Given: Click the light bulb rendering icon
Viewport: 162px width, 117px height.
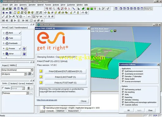Looking at the screenshot, I should click(x=95, y=9).
